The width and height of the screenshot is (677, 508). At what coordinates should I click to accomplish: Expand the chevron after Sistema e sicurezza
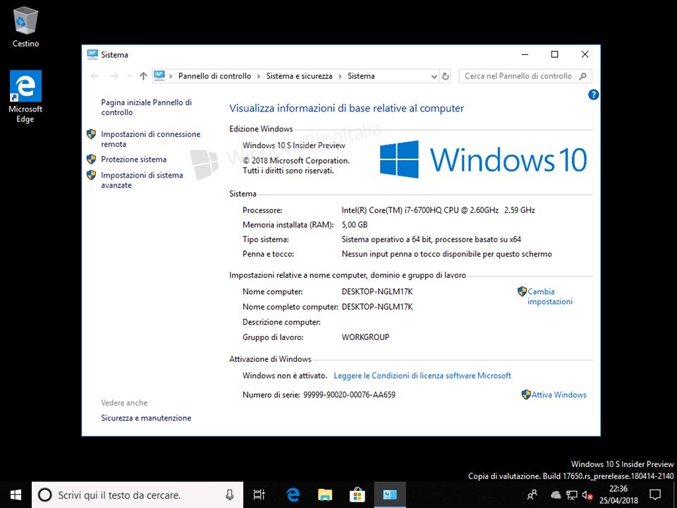[340, 75]
